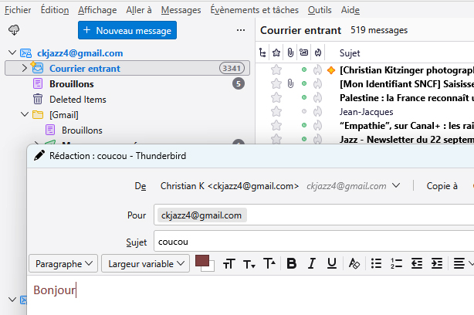Click in the Sujet field containing coucou
The height and width of the screenshot is (315, 474).
313,241
